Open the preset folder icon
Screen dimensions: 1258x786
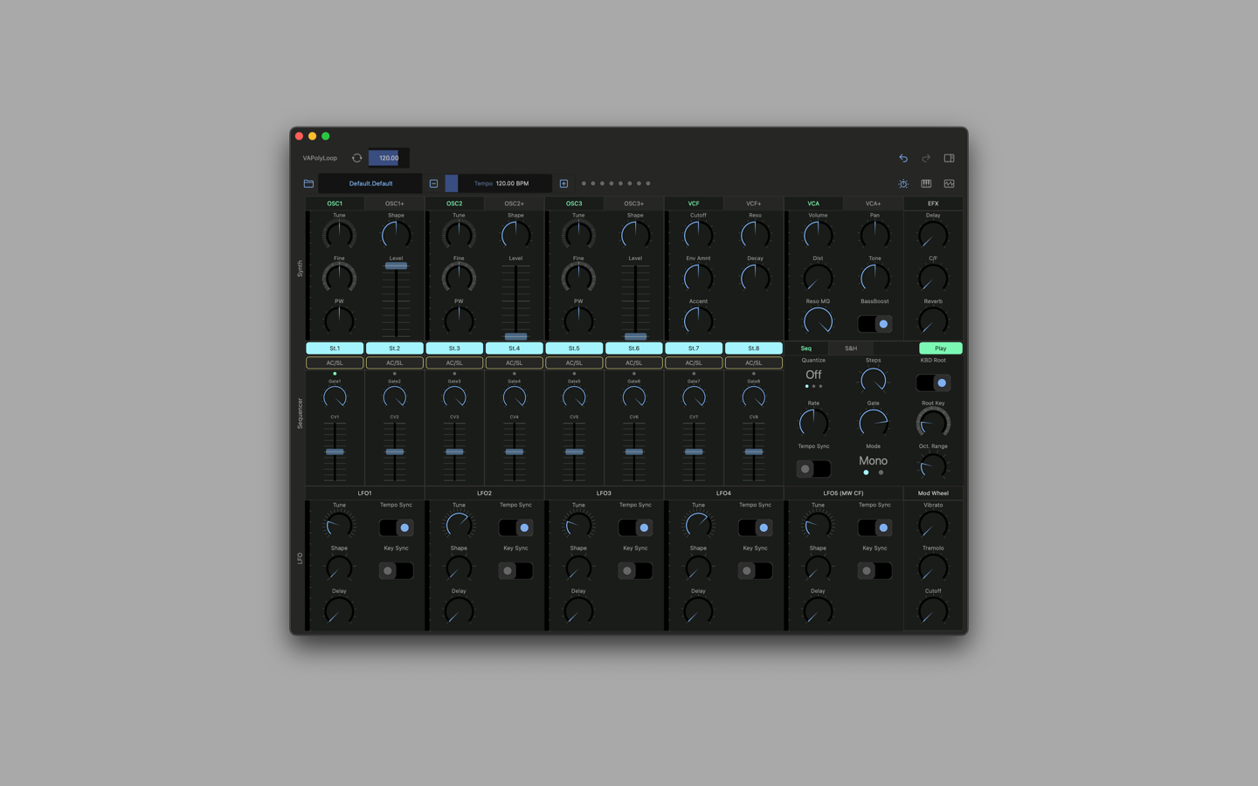(x=308, y=183)
